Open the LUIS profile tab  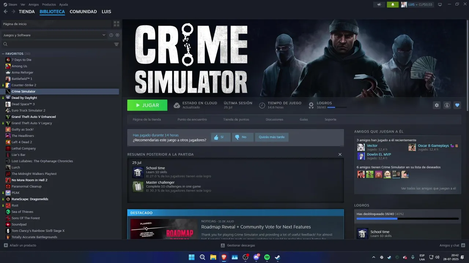(x=106, y=12)
